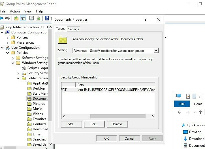Click the group list scroll right arrow
Image resolution: width=205 pixels, height=149 pixels.
coord(153,116)
